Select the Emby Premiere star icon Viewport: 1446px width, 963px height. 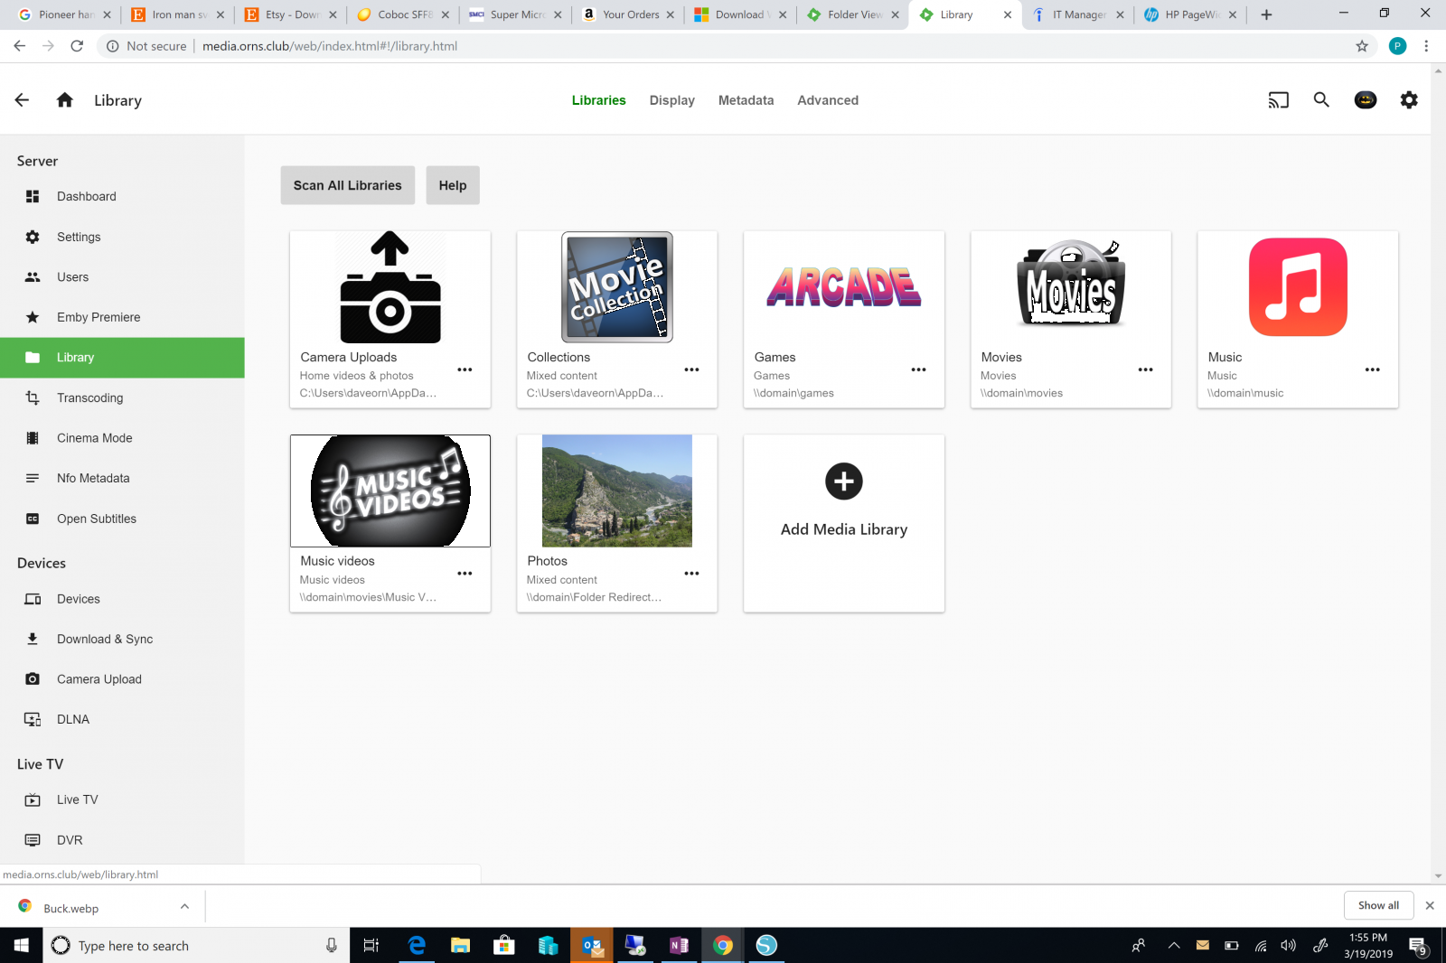[x=33, y=317]
